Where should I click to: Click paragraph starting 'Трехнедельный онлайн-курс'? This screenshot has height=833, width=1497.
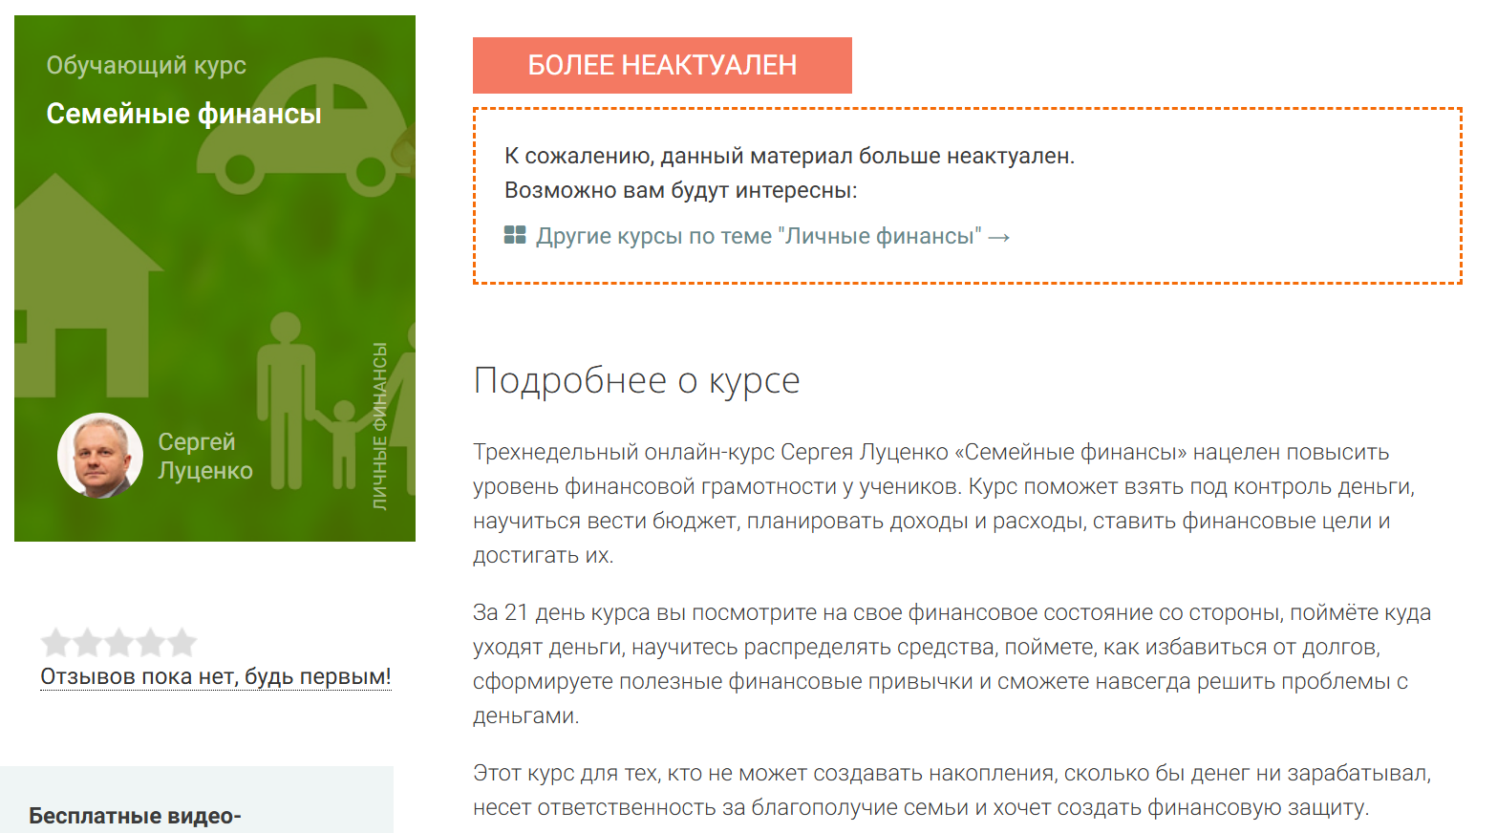click(x=945, y=503)
